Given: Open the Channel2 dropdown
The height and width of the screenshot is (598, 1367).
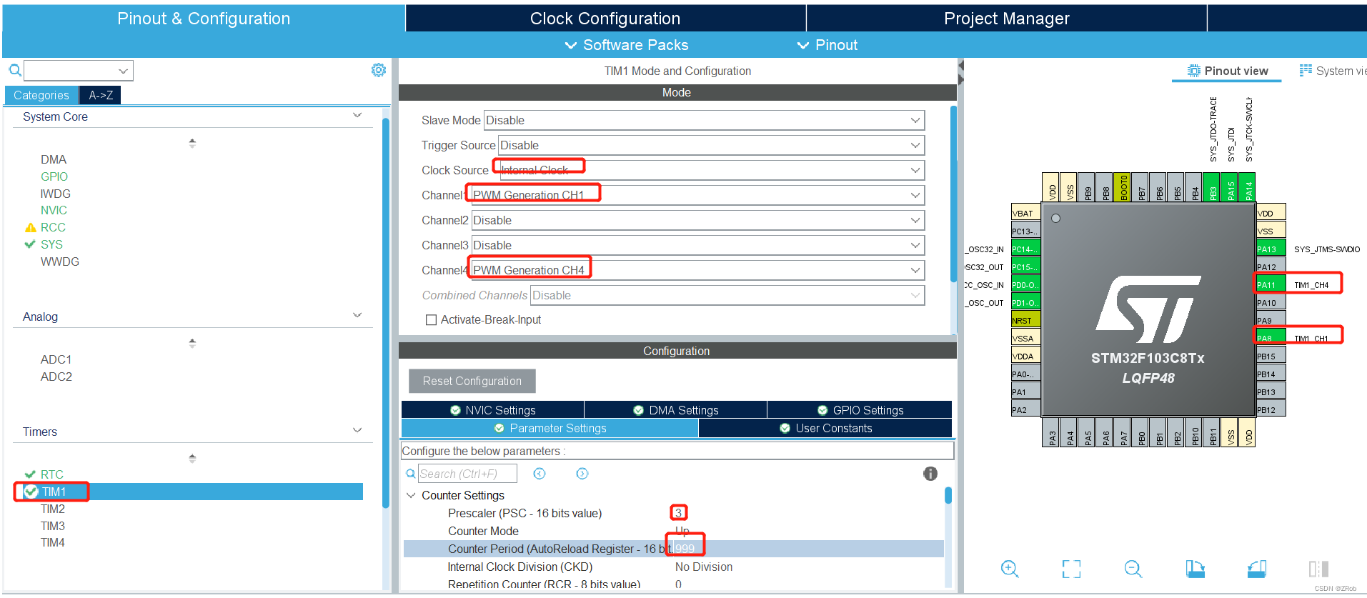Looking at the screenshot, I should tap(698, 220).
